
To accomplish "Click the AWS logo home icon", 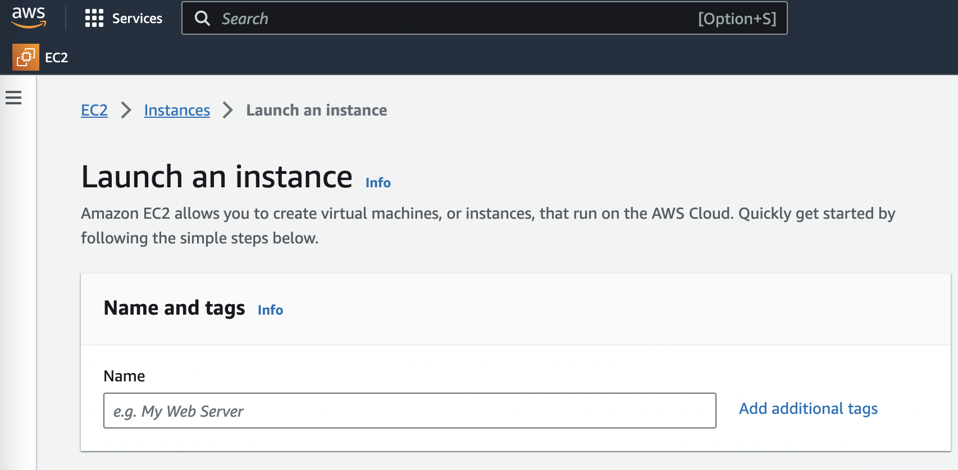I will click(29, 17).
